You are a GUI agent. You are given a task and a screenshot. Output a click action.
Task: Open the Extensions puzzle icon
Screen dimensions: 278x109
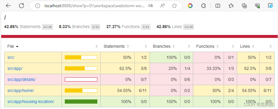(x=203, y=6)
